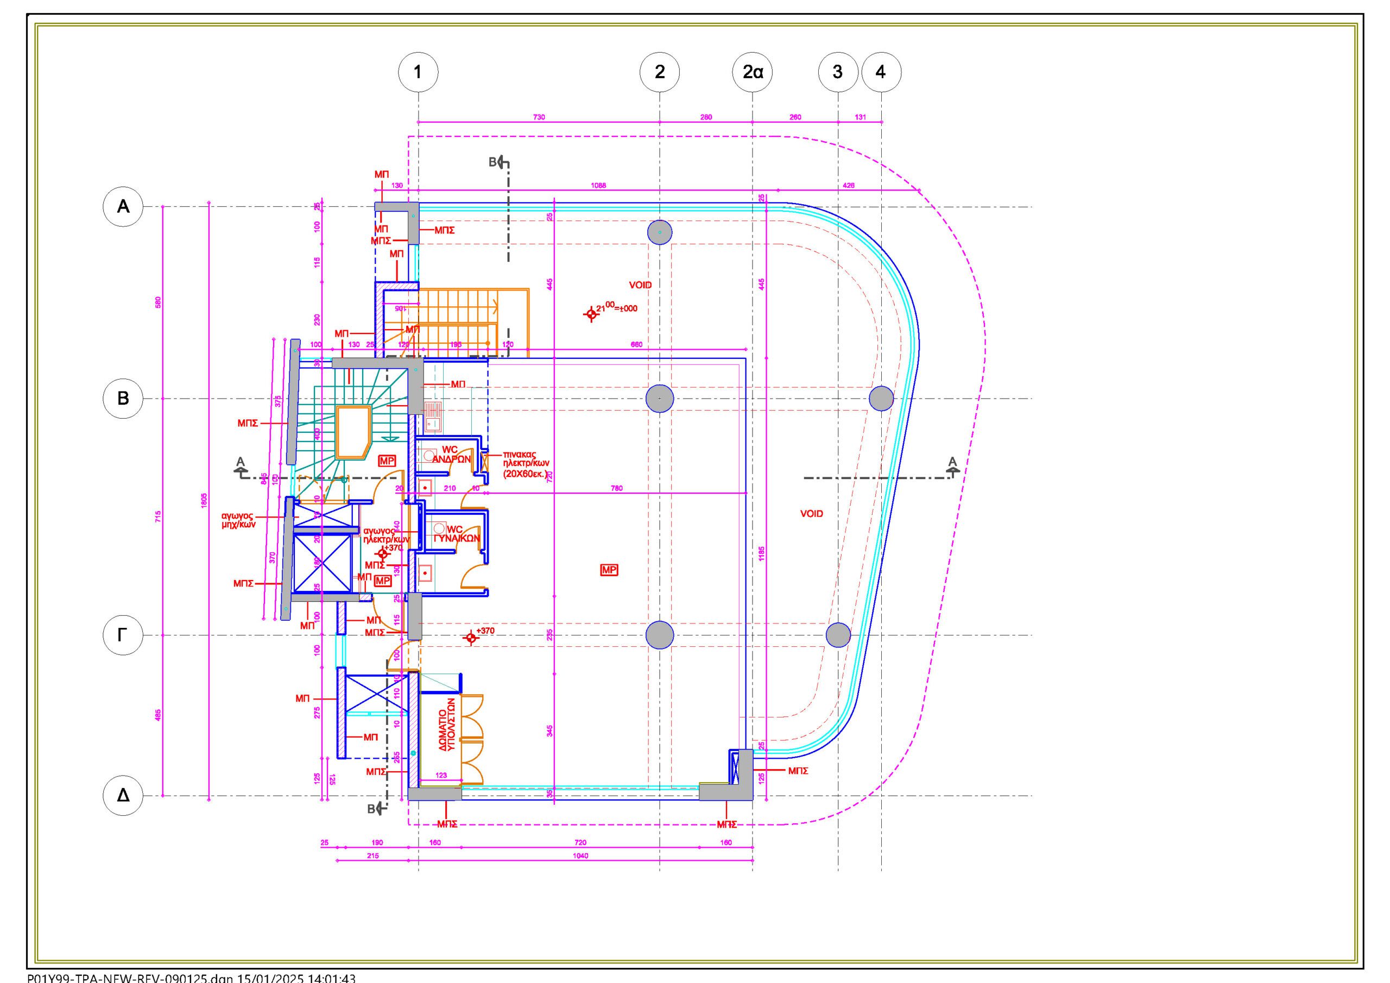
Task: Select the 1805 overall vertical dimension
Action: tap(204, 500)
